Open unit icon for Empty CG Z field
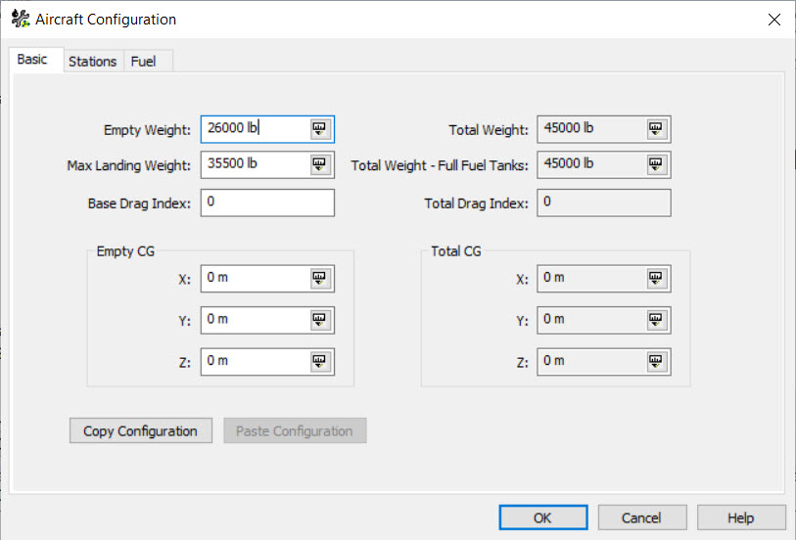 point(320,362)
